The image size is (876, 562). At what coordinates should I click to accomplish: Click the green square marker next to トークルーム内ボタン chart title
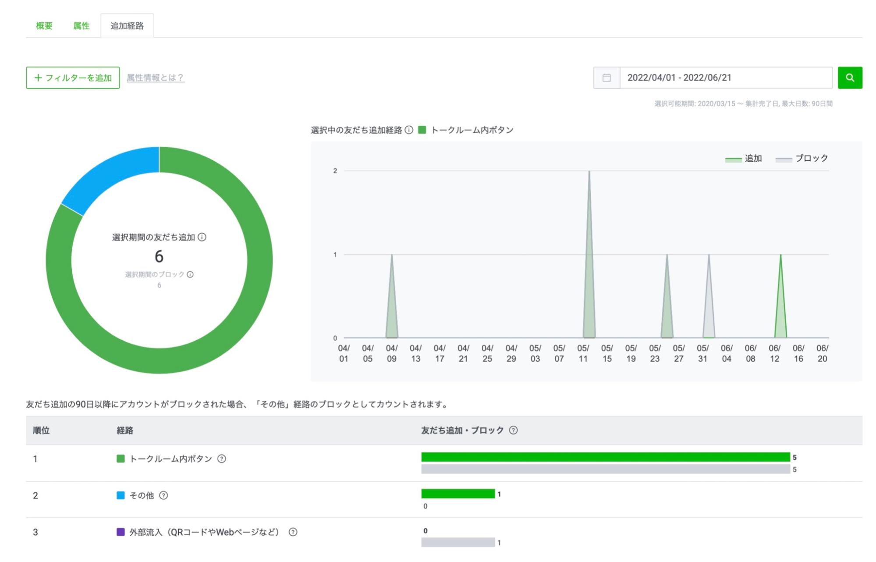pos(422,130)
